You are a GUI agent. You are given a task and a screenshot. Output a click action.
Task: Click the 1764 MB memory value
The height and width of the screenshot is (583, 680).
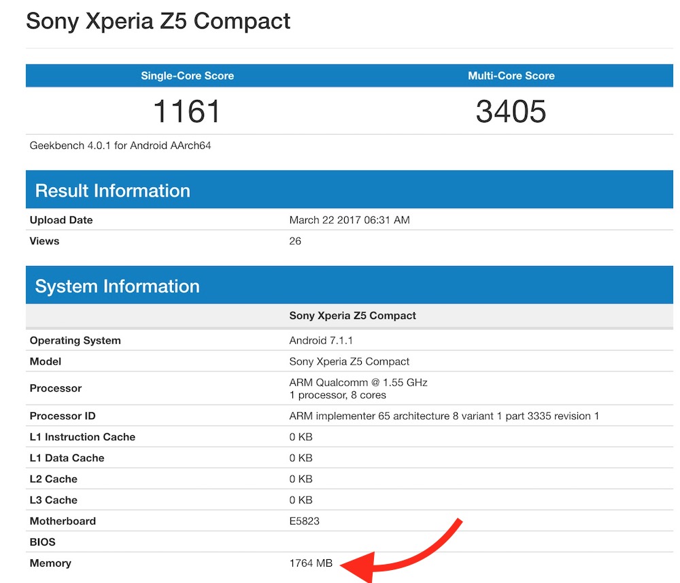(x=311, y=563)
